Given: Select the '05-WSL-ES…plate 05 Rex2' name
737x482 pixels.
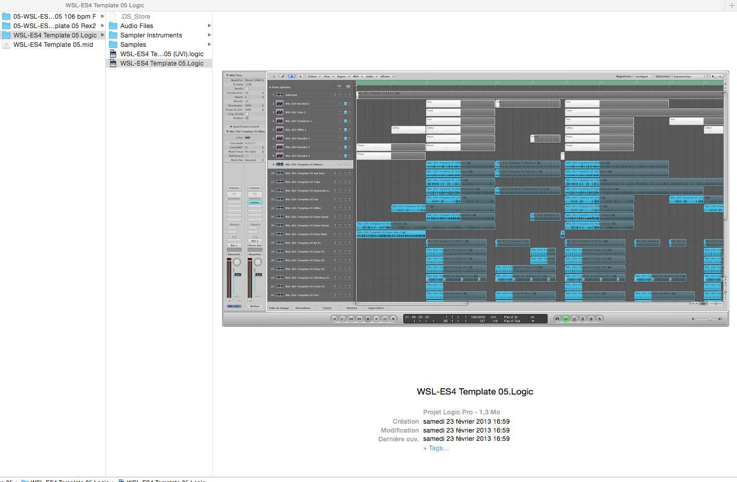Looking at the screenshot, I should 55,26.
